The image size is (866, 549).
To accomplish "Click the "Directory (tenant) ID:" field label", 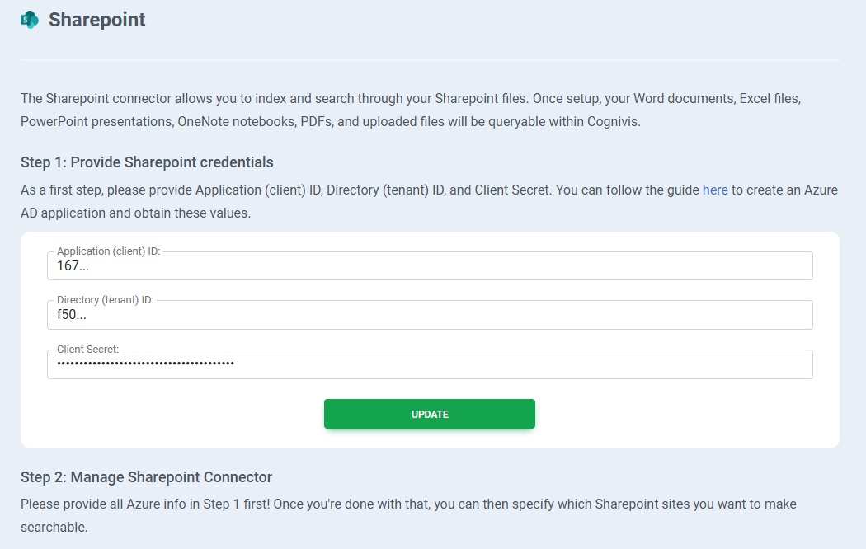I will 105,300.
